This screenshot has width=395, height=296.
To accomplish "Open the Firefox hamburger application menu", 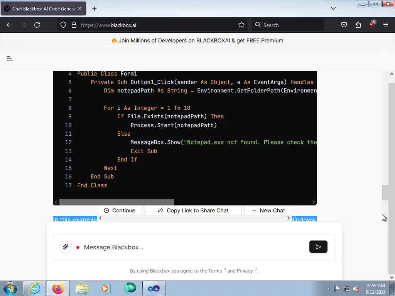I will click(386, 25).
